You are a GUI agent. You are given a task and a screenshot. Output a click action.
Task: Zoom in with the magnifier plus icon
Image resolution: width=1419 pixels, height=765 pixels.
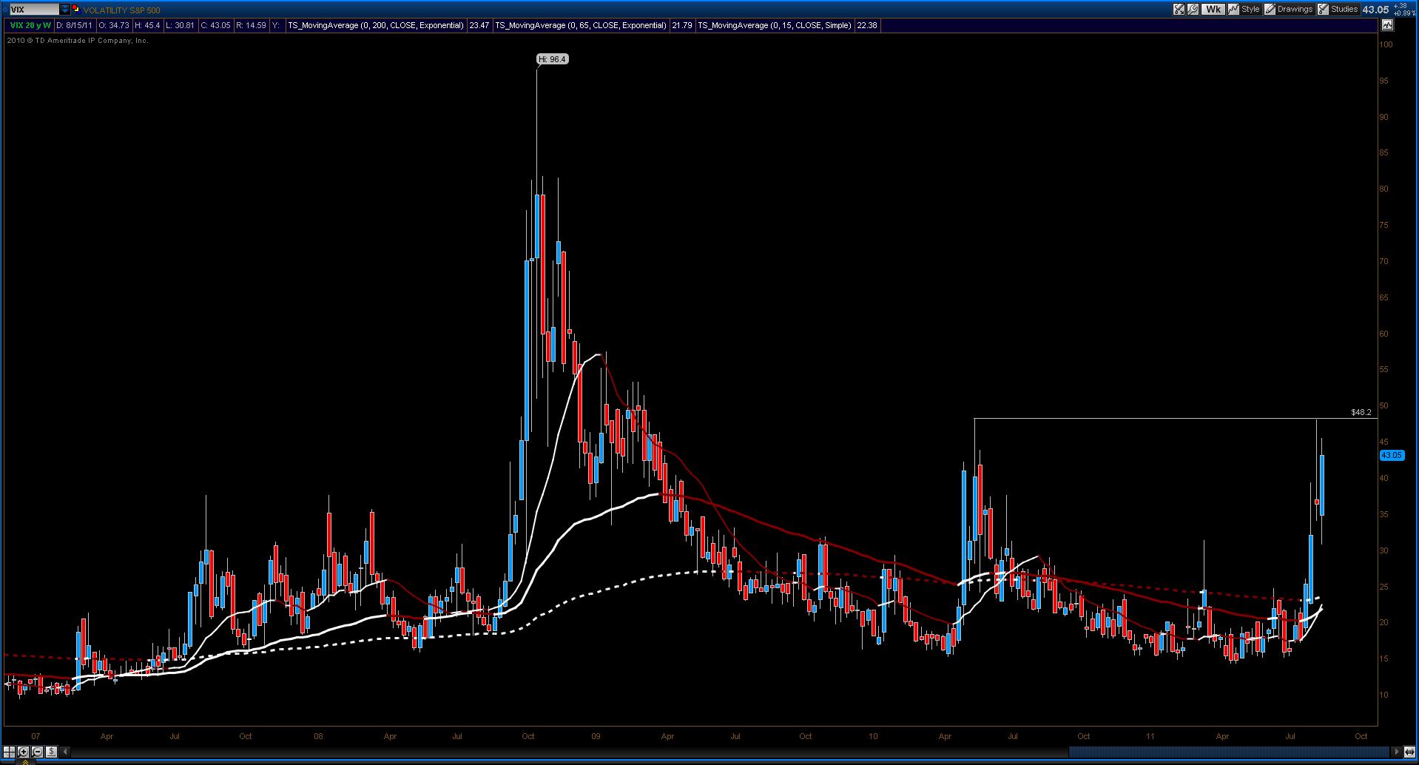pyautogui.click(x=23, y=752)
